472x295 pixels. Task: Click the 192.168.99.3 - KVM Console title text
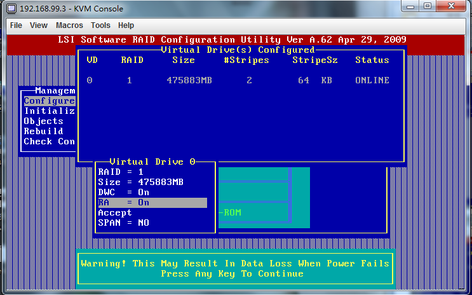[x=71, y=9]
